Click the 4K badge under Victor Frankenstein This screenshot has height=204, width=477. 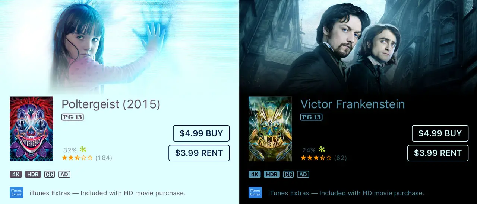tap(255, 174)
